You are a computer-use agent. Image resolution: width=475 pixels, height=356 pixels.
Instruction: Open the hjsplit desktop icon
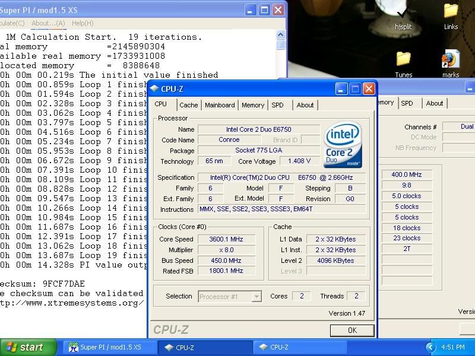coord(403,17)
